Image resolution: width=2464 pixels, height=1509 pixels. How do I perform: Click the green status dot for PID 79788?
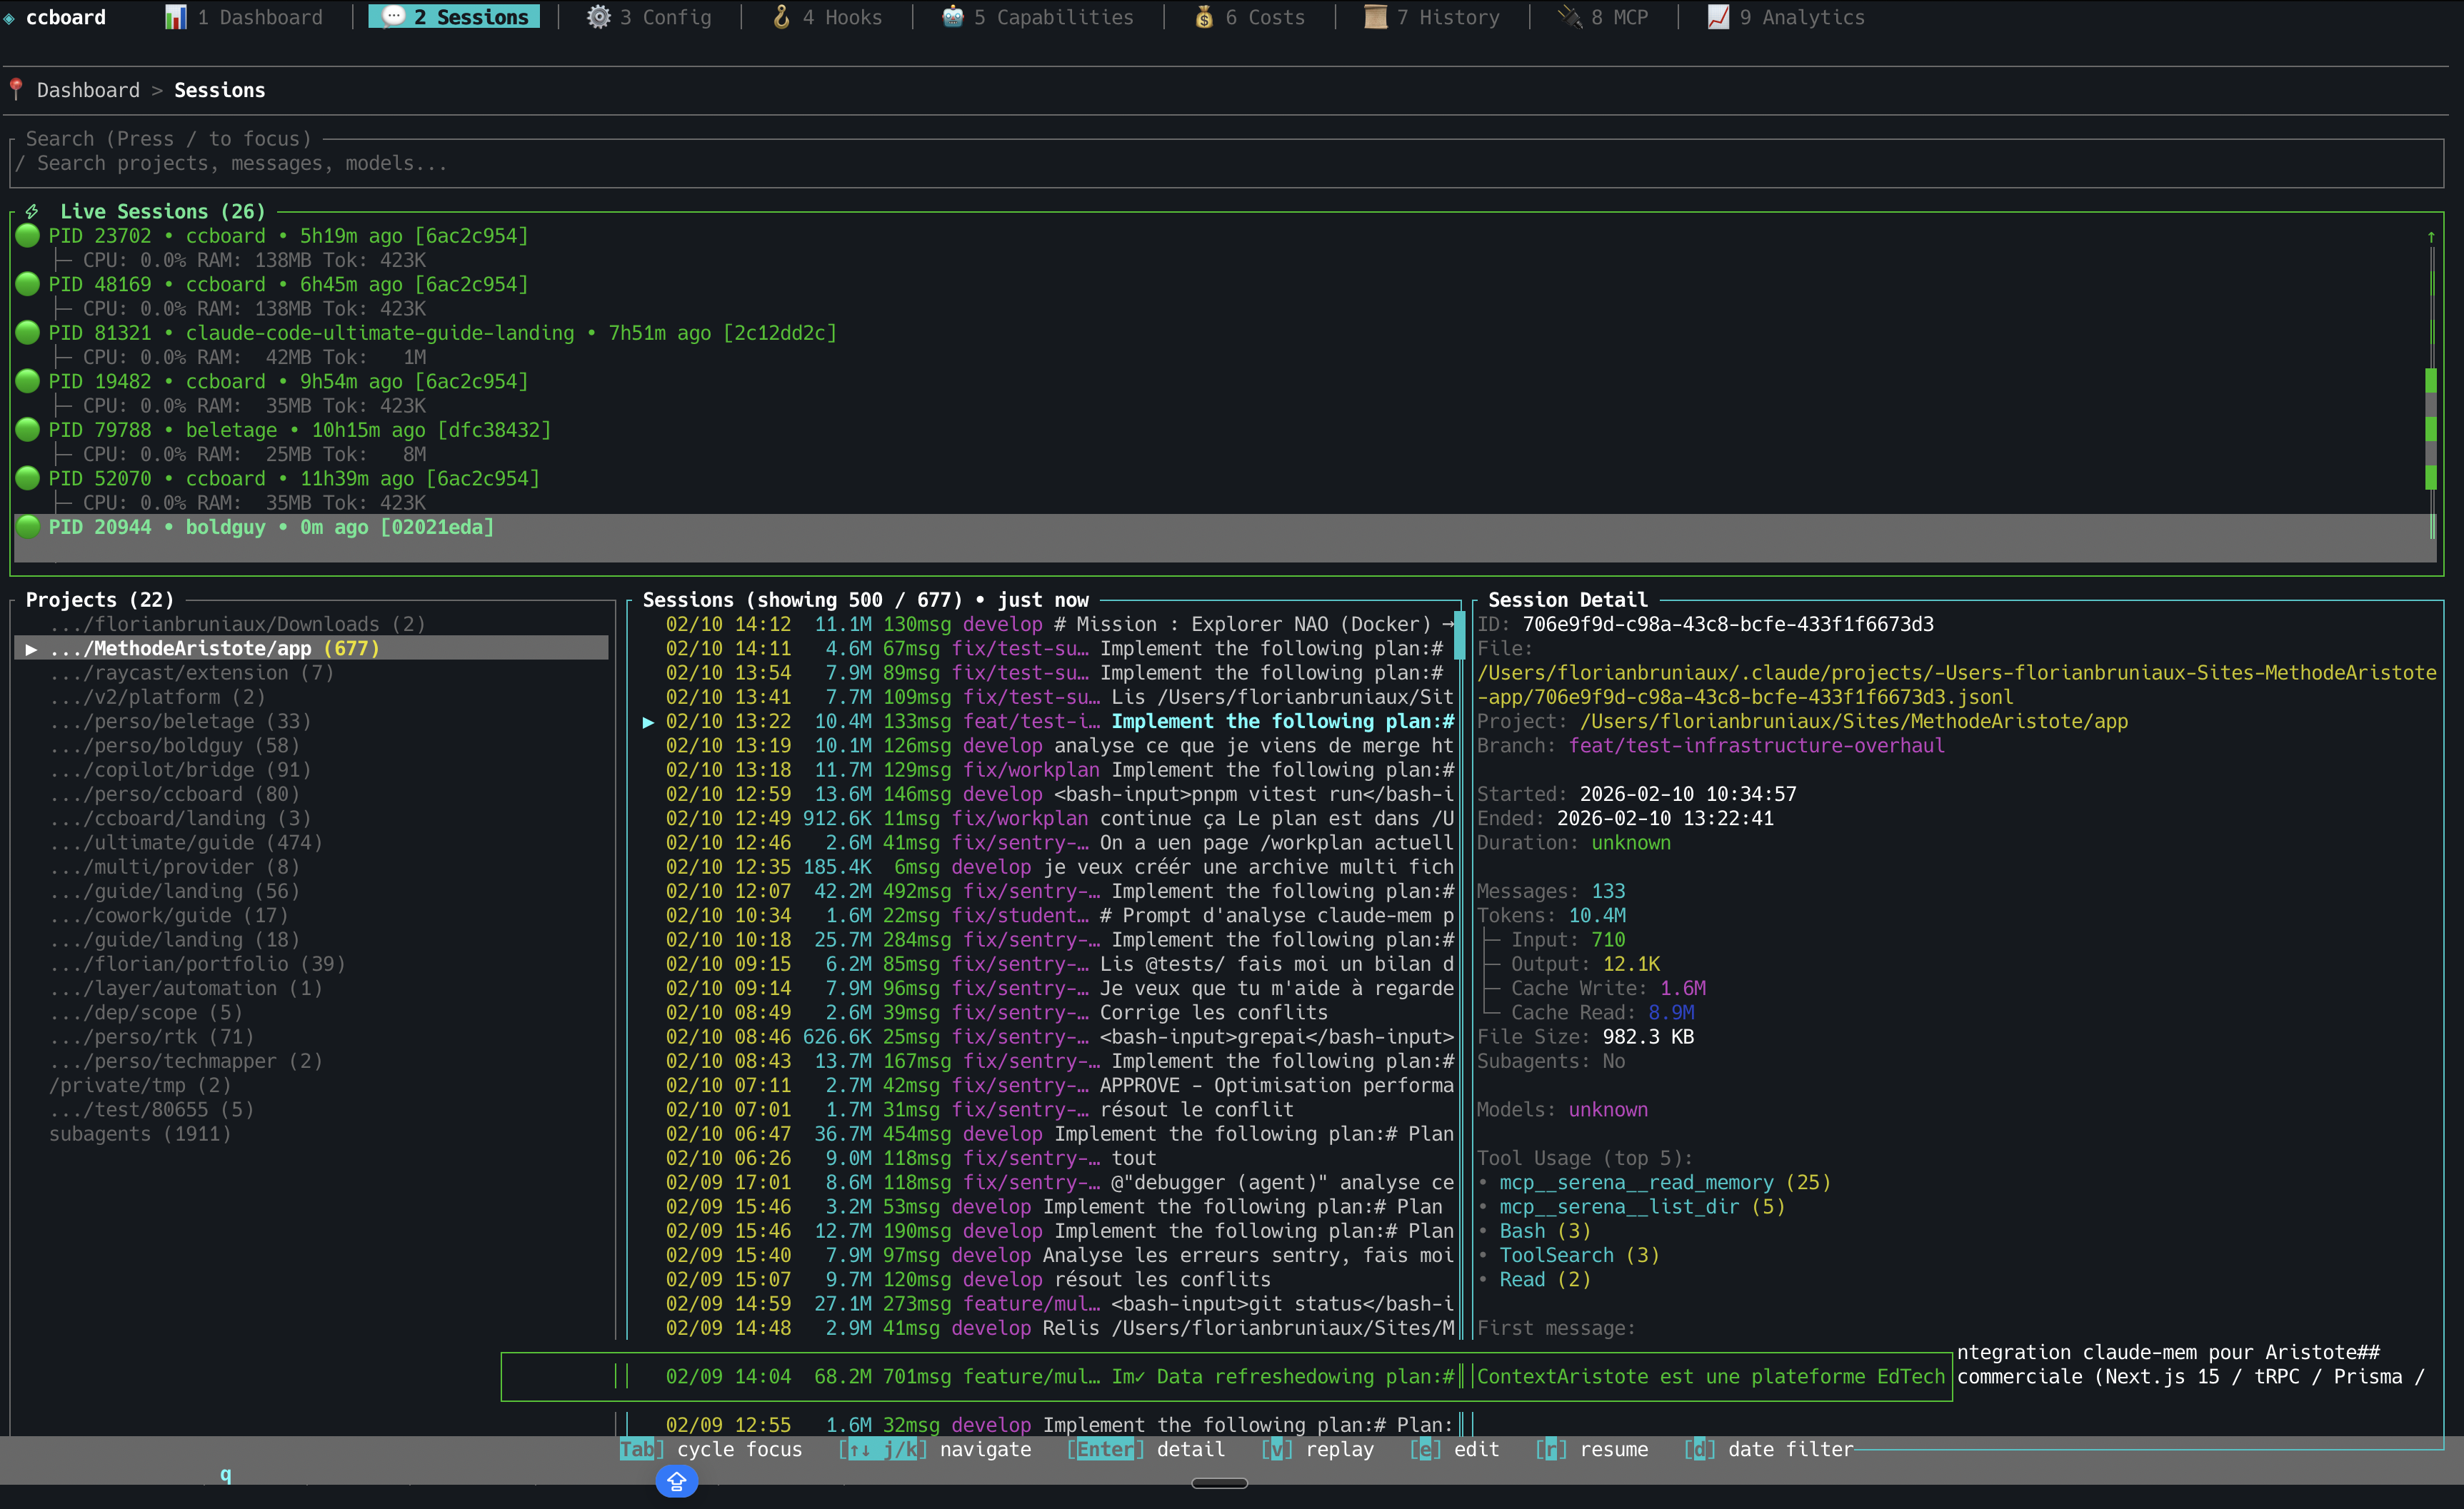pyautogui.click(x=28, y=430)
